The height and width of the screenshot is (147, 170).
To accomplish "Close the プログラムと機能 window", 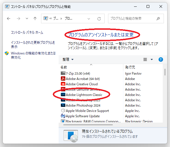I will point(161,6).
